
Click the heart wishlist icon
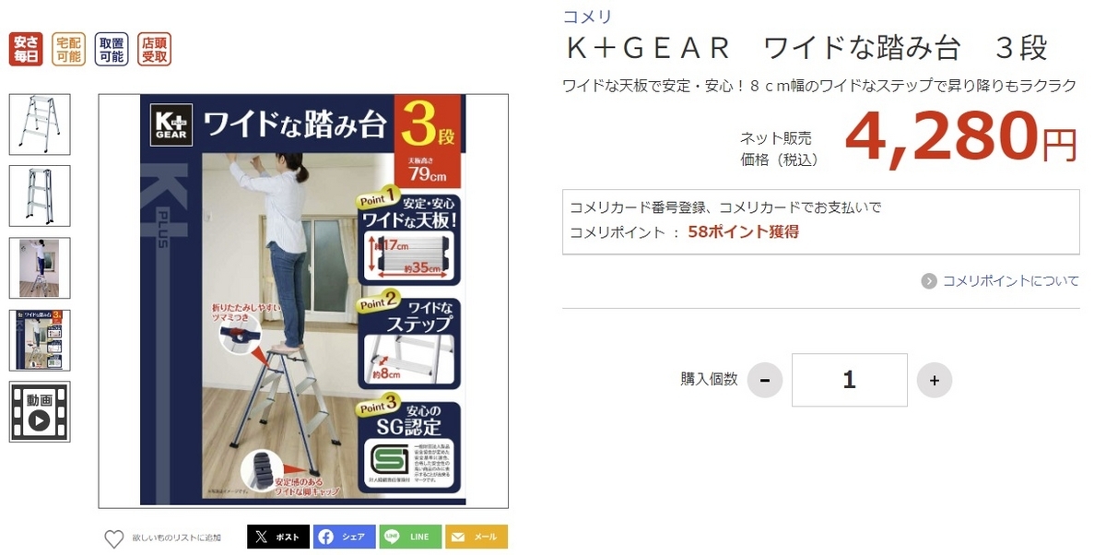tap(113, 538)
